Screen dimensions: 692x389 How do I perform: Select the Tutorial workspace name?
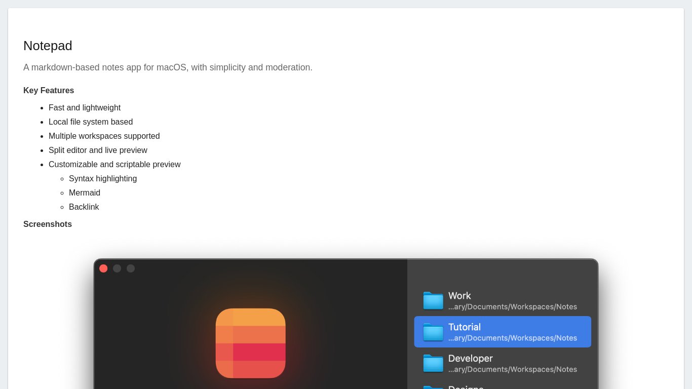pyautogui.click(x=465, y=327)
